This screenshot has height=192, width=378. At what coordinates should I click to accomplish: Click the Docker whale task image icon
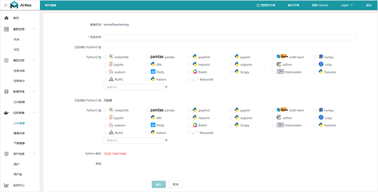point(7,112)
